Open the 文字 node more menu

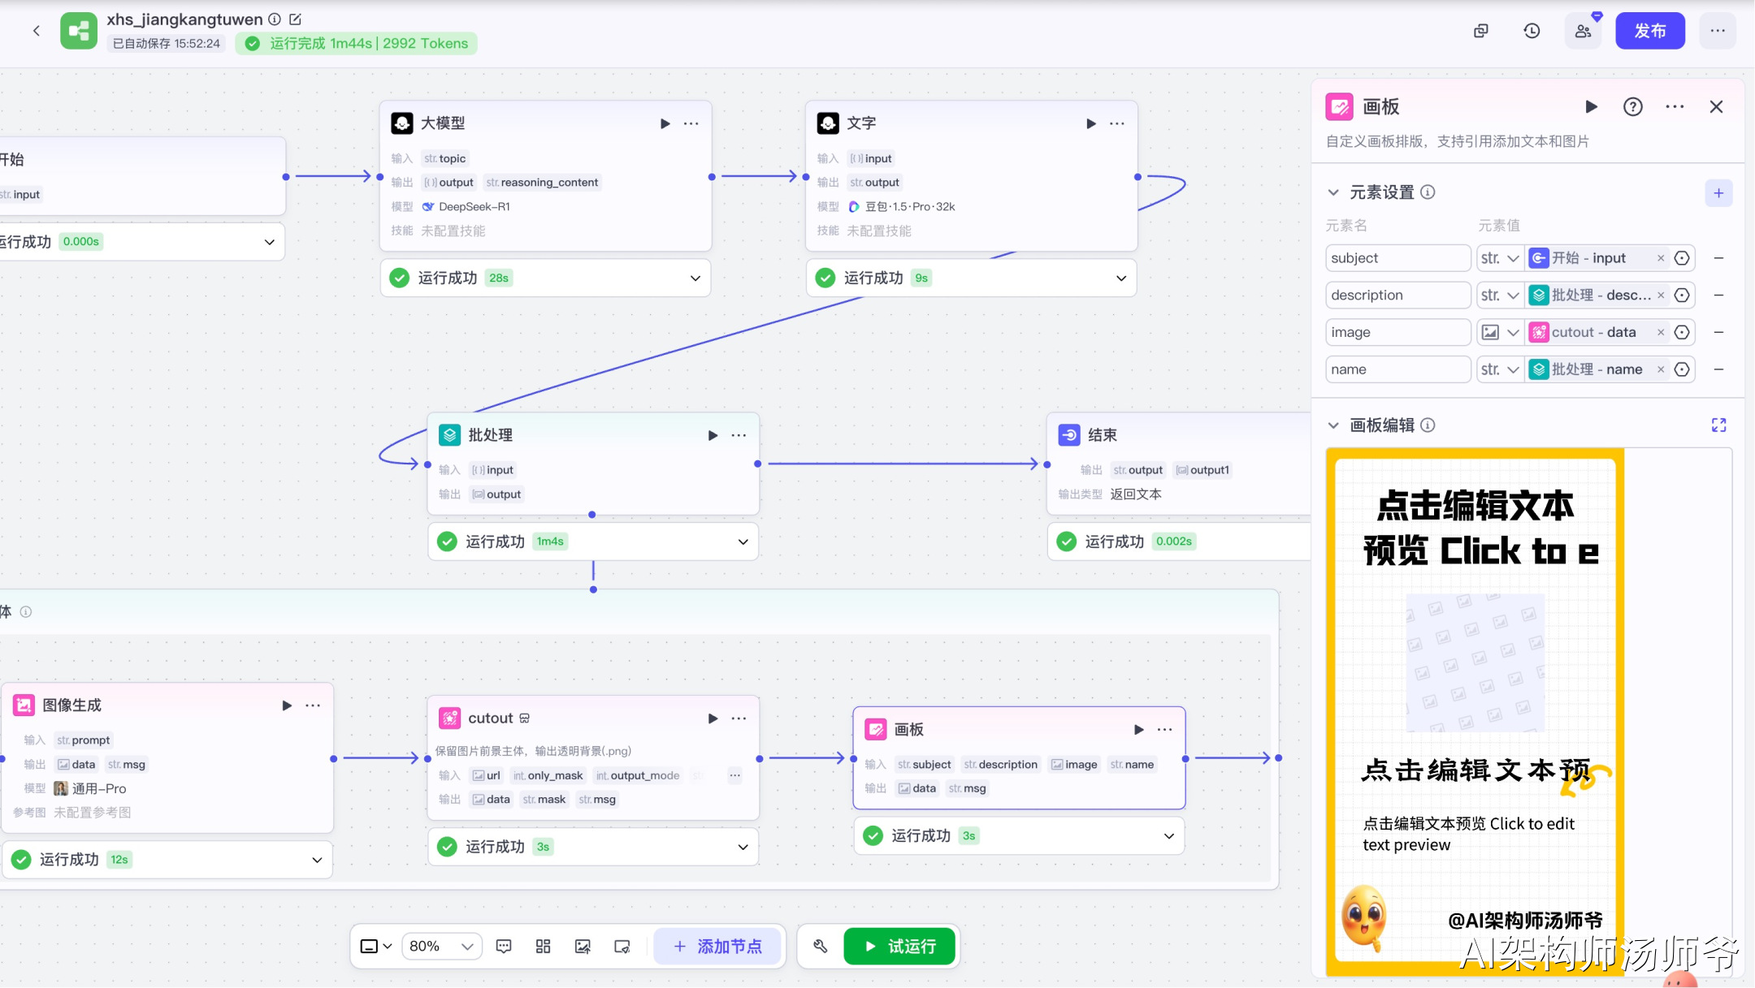tap(1117, 123)
